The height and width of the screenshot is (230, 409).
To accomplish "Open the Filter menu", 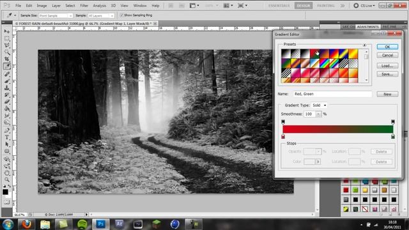I will click(x=84, y=6).
